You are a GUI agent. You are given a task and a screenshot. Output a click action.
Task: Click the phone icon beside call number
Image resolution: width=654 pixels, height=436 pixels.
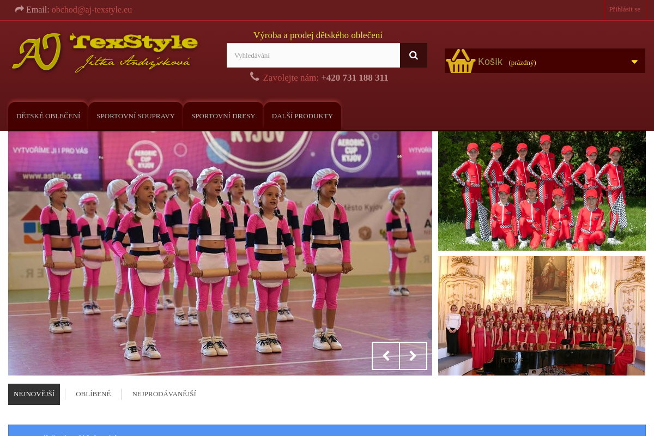tap(255, 76)
